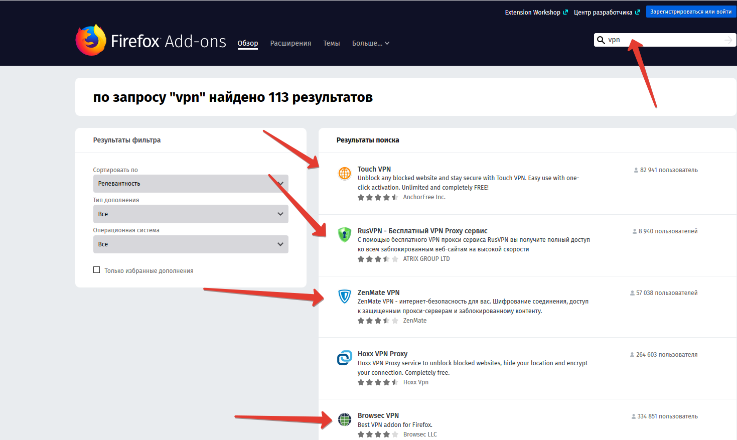Click Best VPN addon for Firefox text
The height and width of the screenshot is (440, 737).
(395, 425)
